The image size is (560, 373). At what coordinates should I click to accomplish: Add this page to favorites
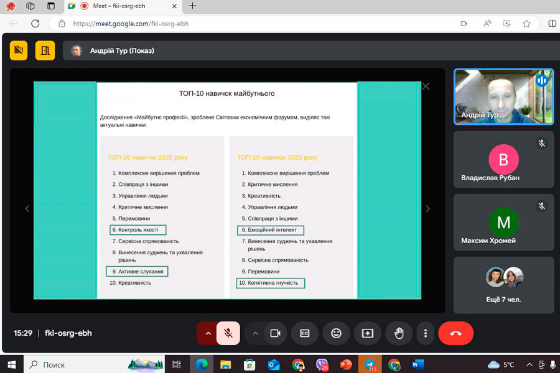pyautogui.click(x=526, y=24)
